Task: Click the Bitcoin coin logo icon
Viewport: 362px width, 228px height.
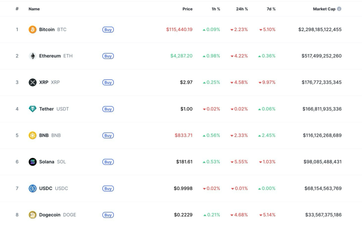Action: click(33, 29)
